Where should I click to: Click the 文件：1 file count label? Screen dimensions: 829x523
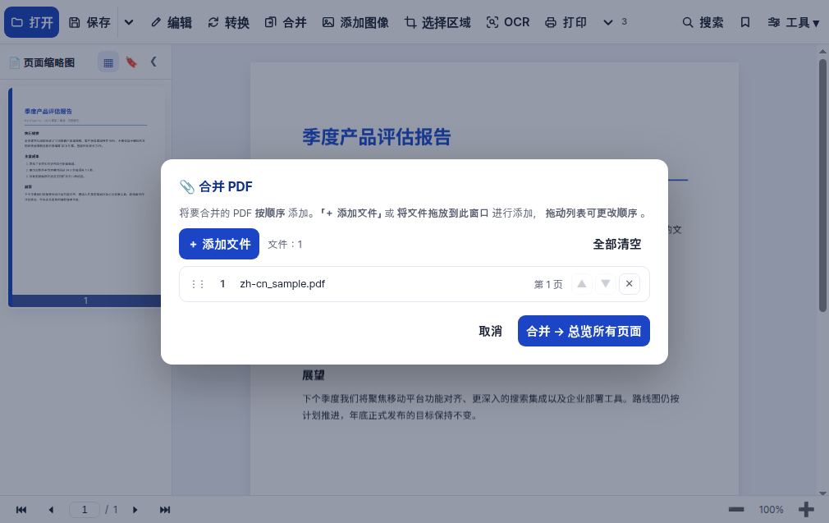(x=285, y=245)
